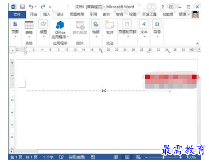209x162 pixels.
Task: Open the Links (链接) icon
Action: (x=96, y=24)
